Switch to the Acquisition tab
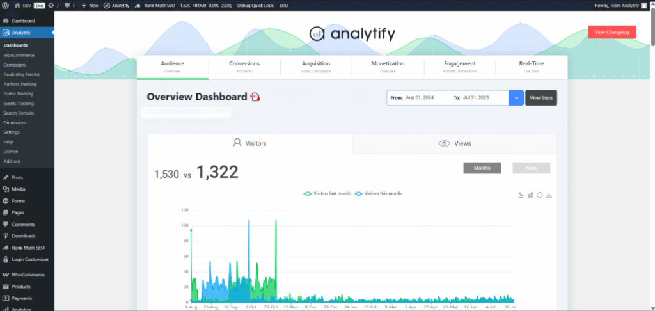This screenshot has width=655, height=311. (316, 67)
